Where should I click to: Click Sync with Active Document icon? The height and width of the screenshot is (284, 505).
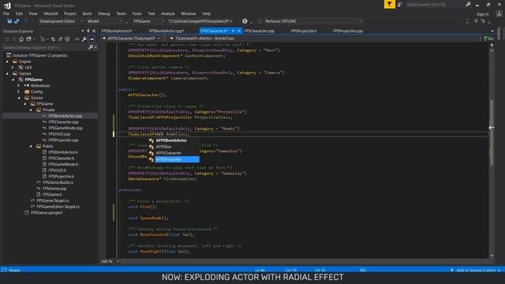click(x=53, y=39)
